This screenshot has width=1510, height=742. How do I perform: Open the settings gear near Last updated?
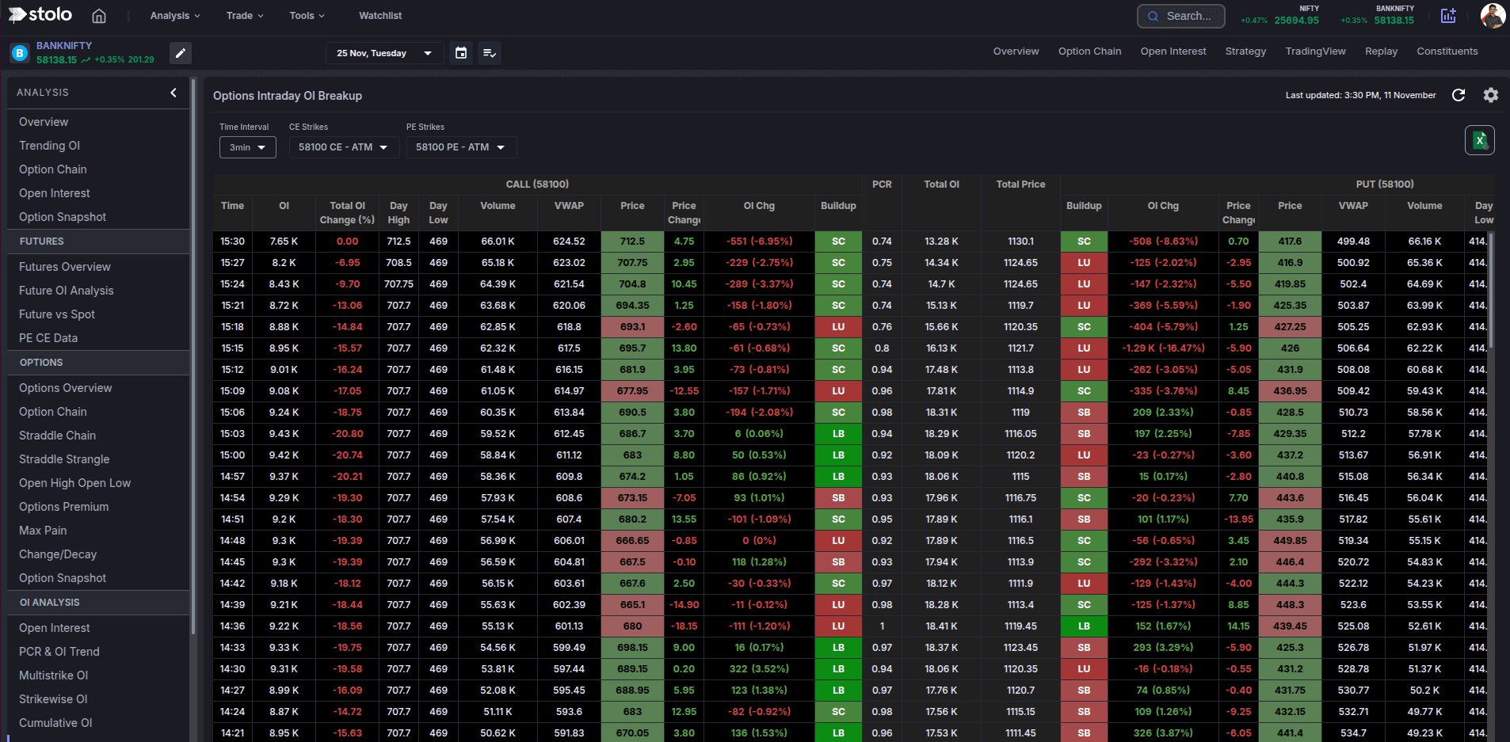1490,95
